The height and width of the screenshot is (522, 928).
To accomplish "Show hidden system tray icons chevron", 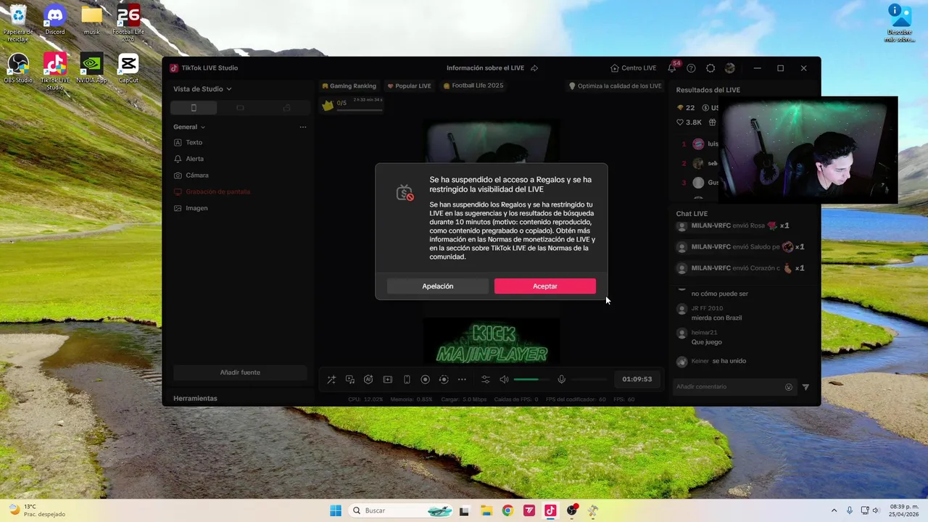I will (834, 510).
